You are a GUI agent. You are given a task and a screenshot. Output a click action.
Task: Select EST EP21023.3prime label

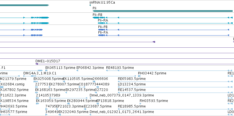(70, 106)
